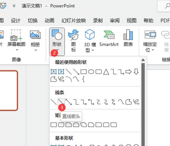This screenshot has height=146, width=170.
Task: Select the 直线箭头 arrow under 线条
Action: point(61,102)
